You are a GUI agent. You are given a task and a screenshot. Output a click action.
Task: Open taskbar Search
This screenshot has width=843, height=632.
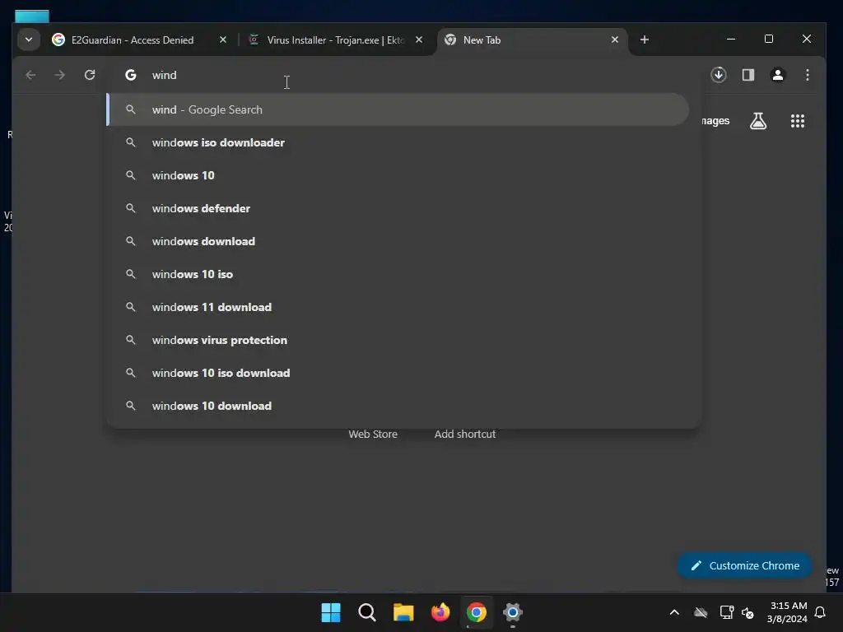(367, 612)
